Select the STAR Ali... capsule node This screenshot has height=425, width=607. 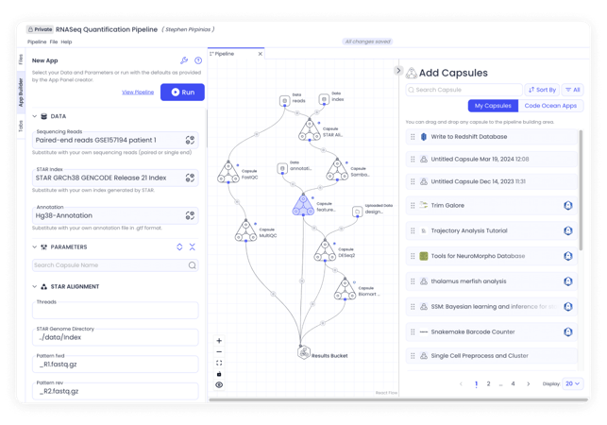point(310,130)
